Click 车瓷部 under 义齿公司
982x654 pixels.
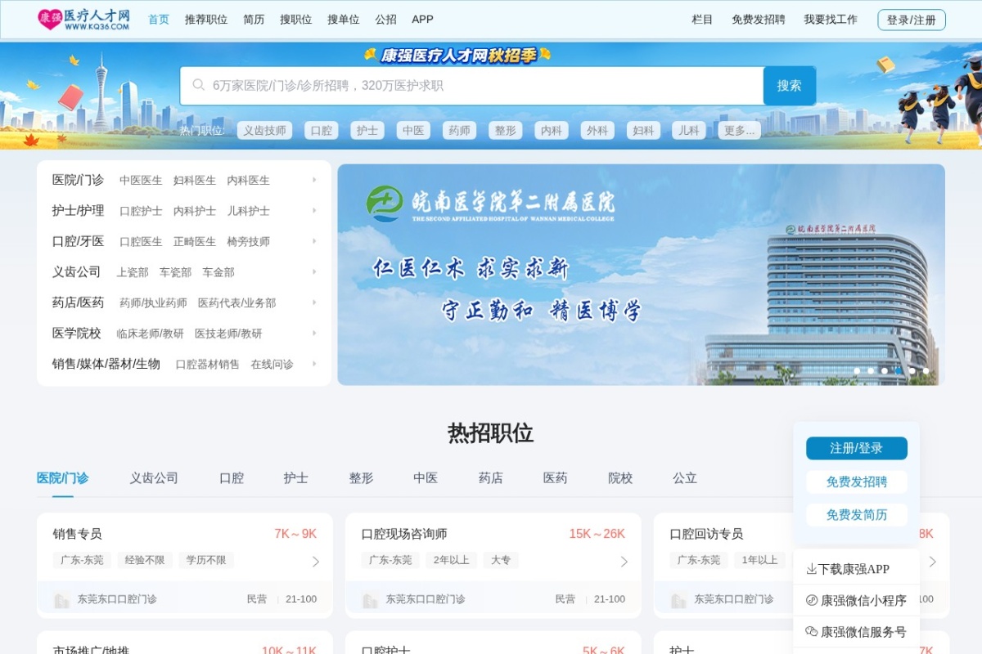(175, 272)
